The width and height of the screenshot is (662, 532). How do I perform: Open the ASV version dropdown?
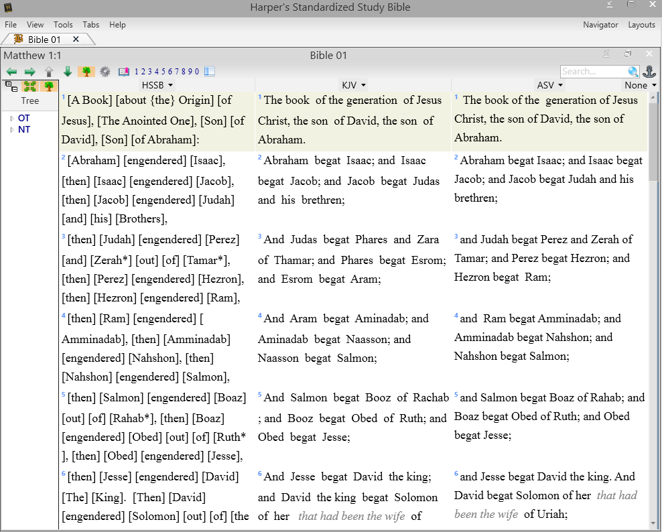pos(549,85)
